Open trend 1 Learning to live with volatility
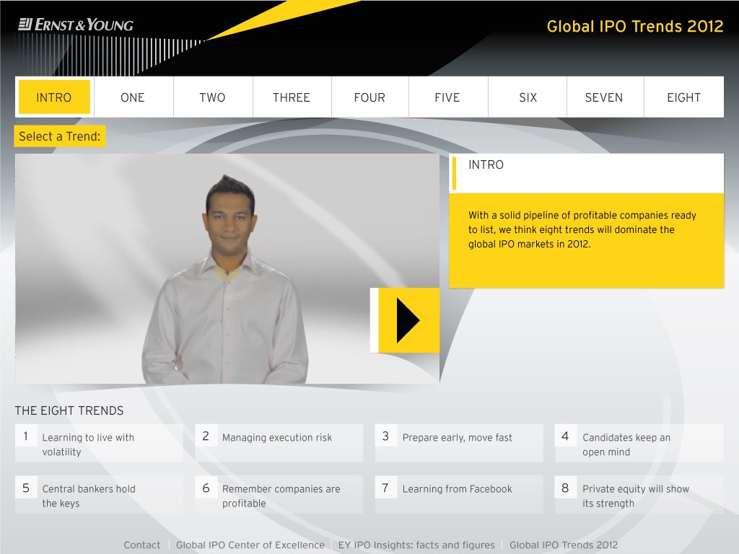 99,444
